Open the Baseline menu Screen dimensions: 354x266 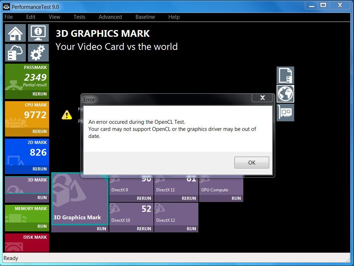coord(145,17)
